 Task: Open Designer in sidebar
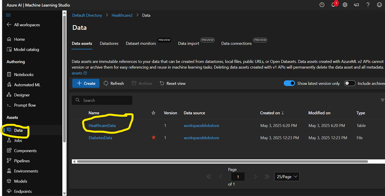click(18, 95)
